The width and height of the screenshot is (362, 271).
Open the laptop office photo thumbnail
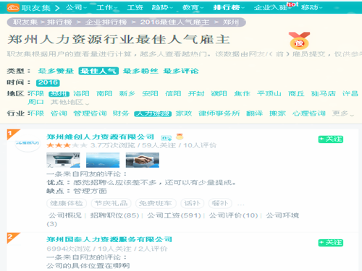(63, 160)
